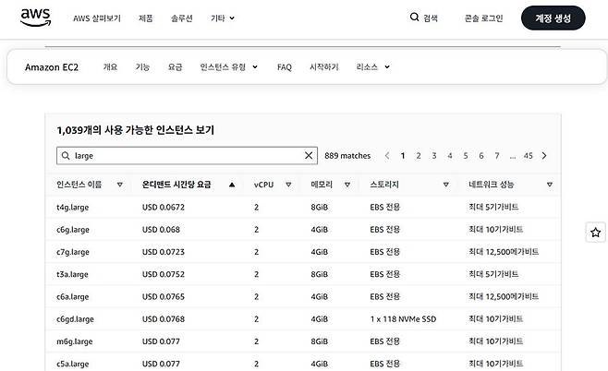The height and width of the screenshot is (371, 608).
Task: Click storage value 1 x 118 NVMe SSD
Action: (x=403, y=319)
